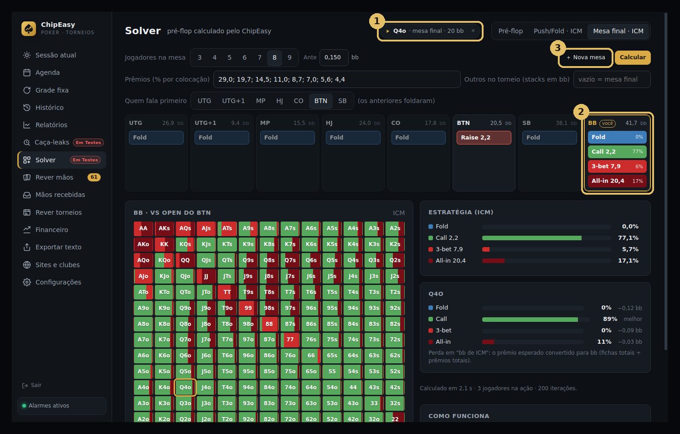Select the AA cell in range grid
Viewport: 680px width, 434px height.
[x=143, y=228]
